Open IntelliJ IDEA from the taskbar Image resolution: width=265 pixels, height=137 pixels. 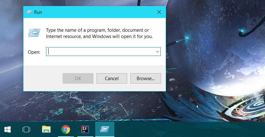click(x=85, y=129)
